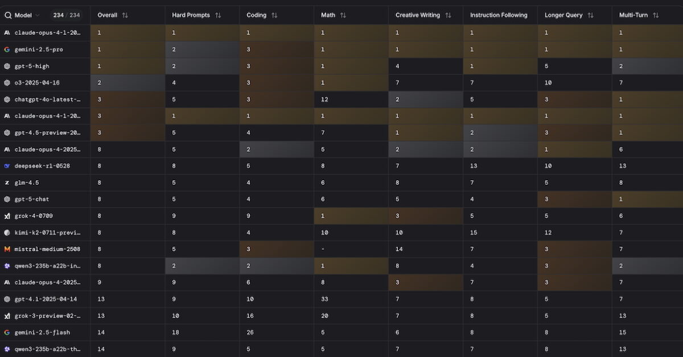
Task: Click the Mistral icon beside mistral-medium-2508
Action: click(7, 249)
